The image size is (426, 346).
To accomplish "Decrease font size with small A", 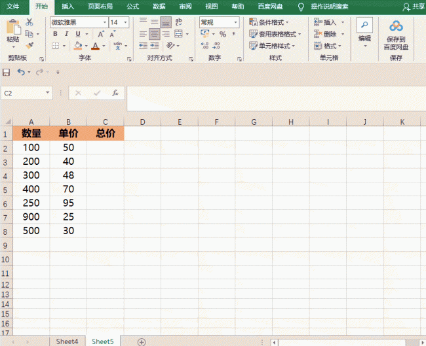I will (112, 34).
